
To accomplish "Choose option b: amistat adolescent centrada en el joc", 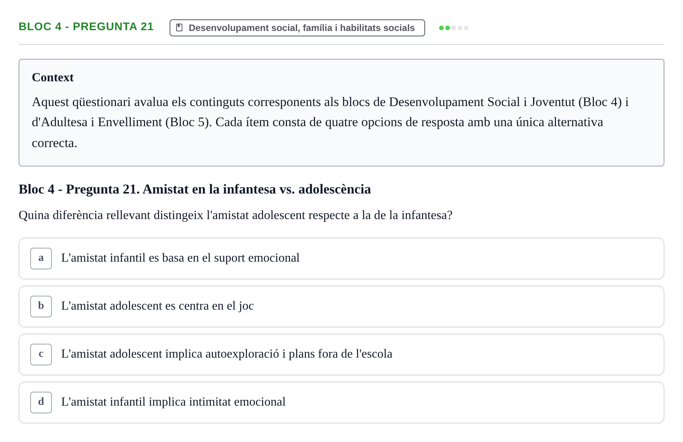I will (x=341, y=307).
